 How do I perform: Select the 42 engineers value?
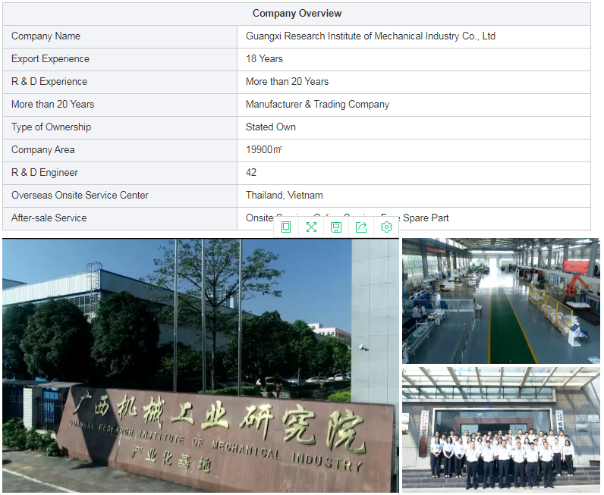pos(251,172)
